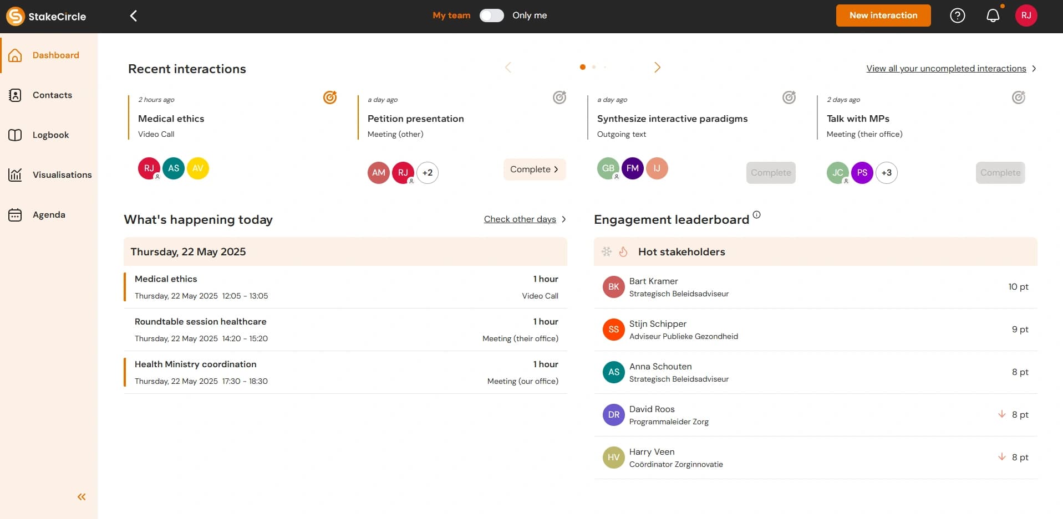Screen dimensions: 1063x519
Task: Click the StakeCircle logo
Action: tap(47, 16)
